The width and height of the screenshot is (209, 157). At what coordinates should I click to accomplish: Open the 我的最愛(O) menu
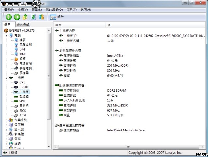pyautogui.click(x=54, y=9)
